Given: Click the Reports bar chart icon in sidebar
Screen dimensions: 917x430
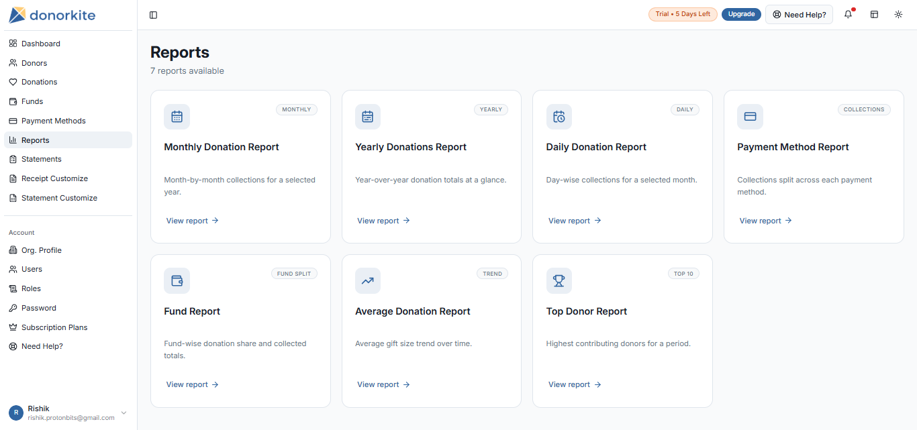Looking at the screenshot, I should tap(13, 140).
